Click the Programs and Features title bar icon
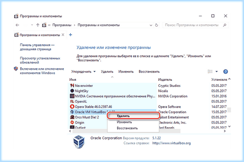244x162 pixels. (x=16, y=16)
